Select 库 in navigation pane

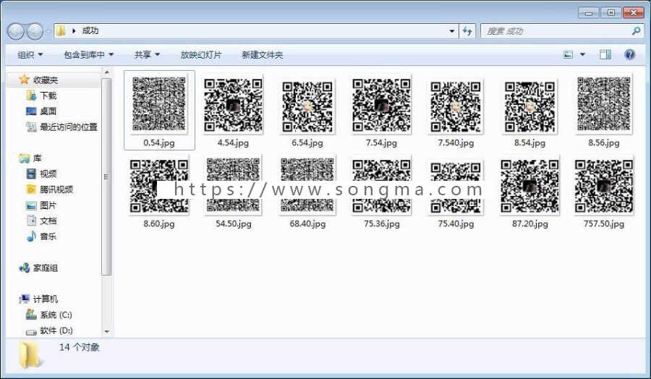[x=38, y=158]
